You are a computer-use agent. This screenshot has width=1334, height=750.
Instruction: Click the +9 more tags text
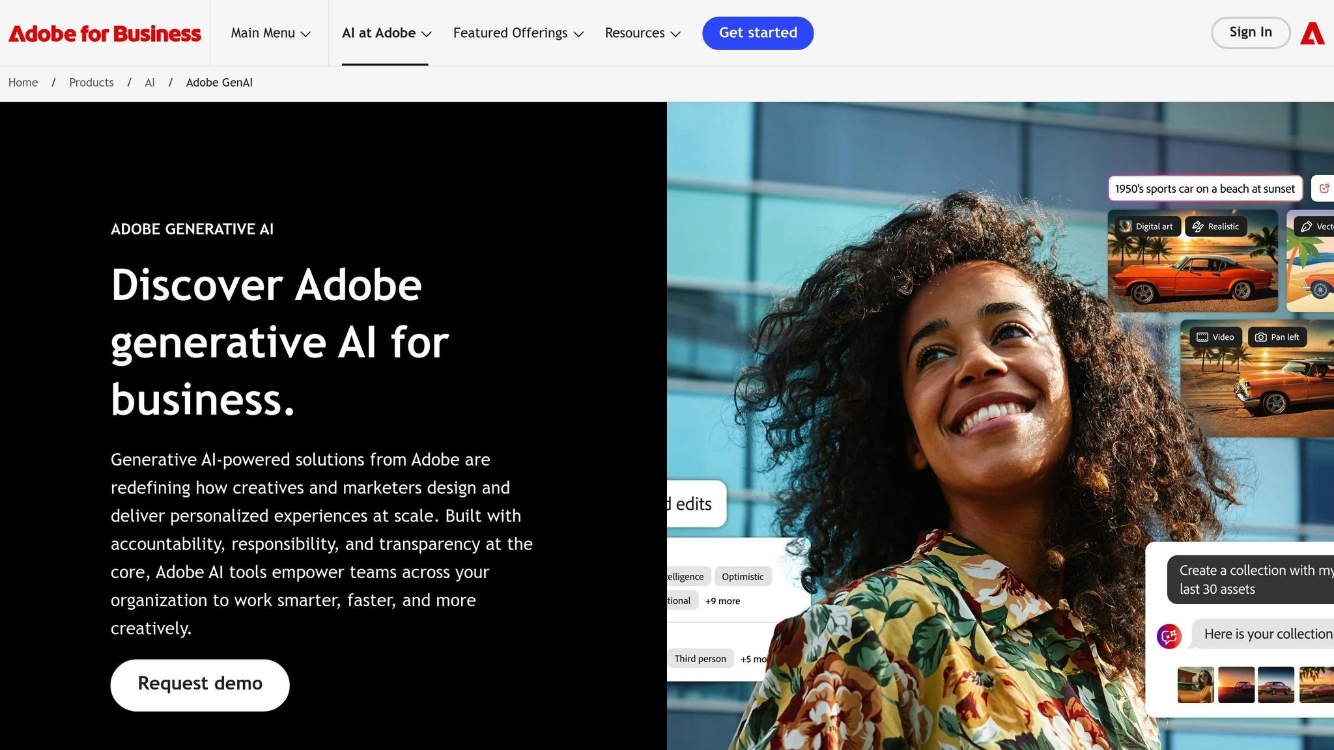(722, 601)
